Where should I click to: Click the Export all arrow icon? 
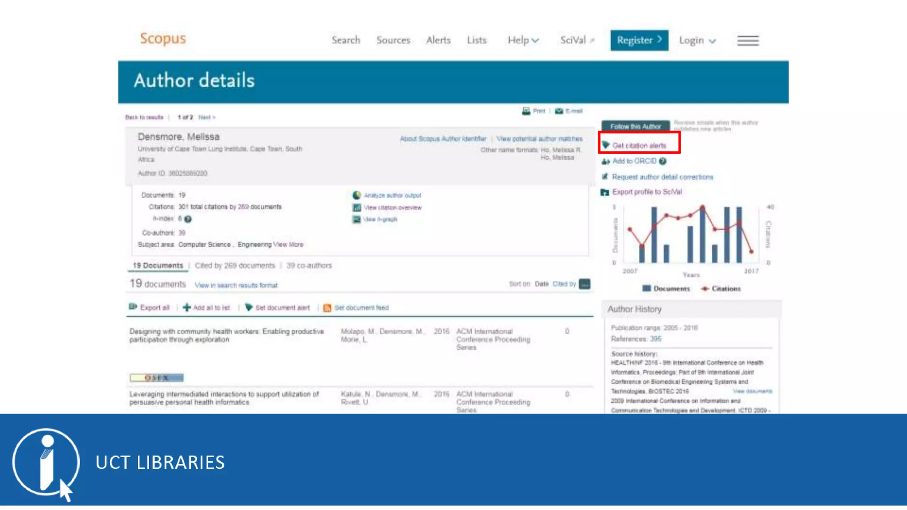133,307
